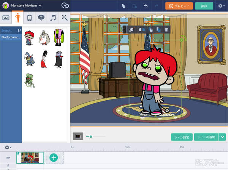Select the Stock characters category
Viewport: 228px width, 170px height.
[11, 37]
